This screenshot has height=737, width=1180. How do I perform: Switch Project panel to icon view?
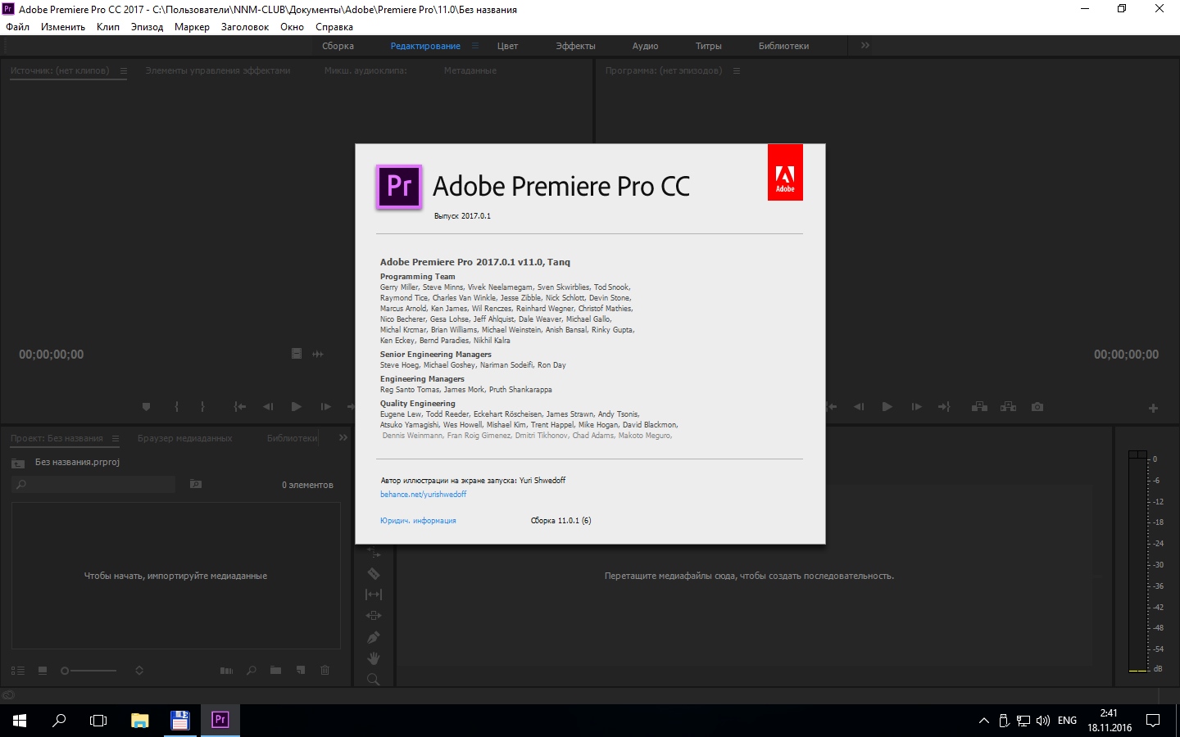point(43,671)
